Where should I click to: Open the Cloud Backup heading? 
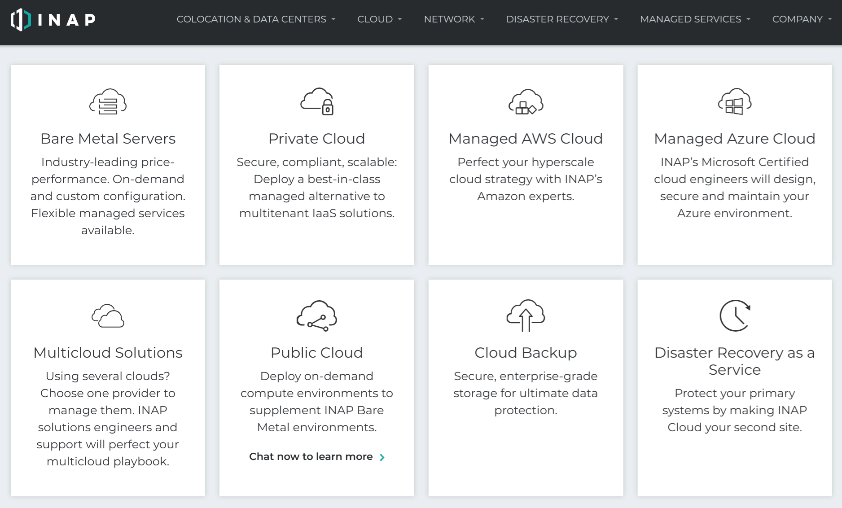526,353
